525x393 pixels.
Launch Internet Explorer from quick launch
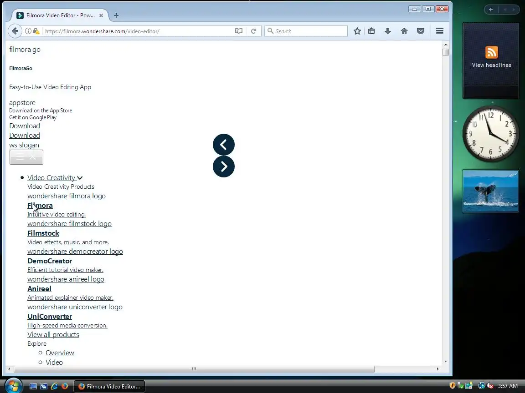click(54, 386)
